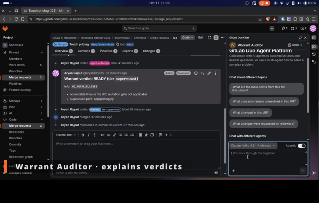Send the Duo chat message

pyautogui.click(x=303, y=171)
